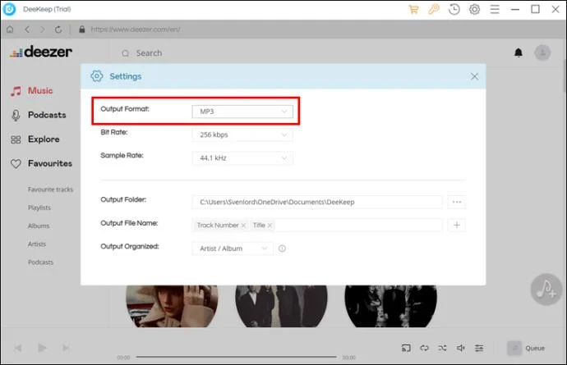Open the player Queue button
The width and height of the screenshot is (567, 365).
pyautogui.click(x=526, y=348)
